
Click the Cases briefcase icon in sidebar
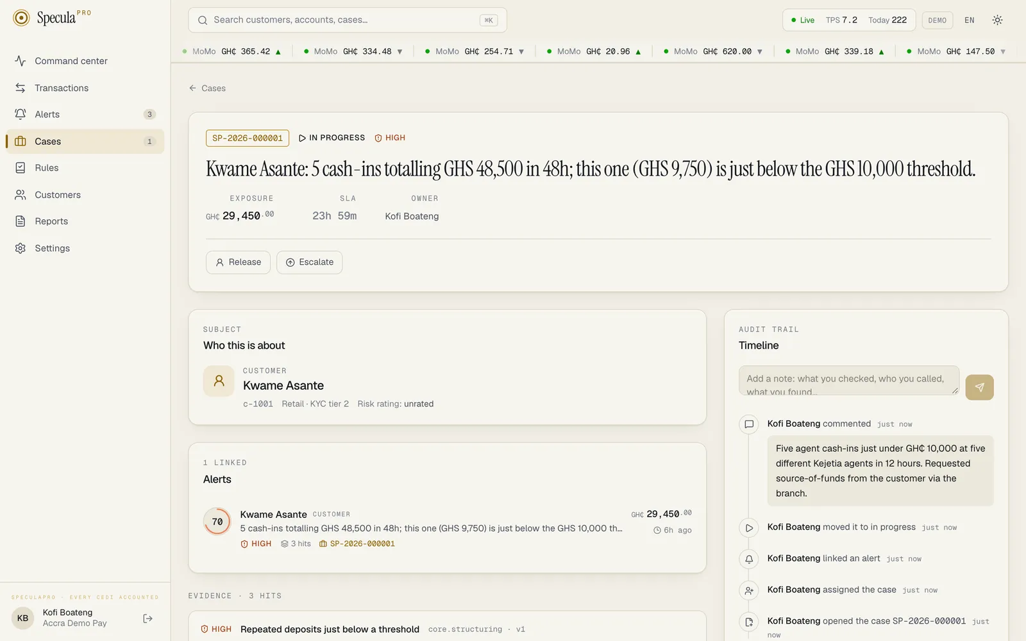point(21,141)
